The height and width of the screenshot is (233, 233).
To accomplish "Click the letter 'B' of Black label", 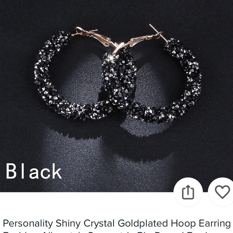I will point(11,172).
